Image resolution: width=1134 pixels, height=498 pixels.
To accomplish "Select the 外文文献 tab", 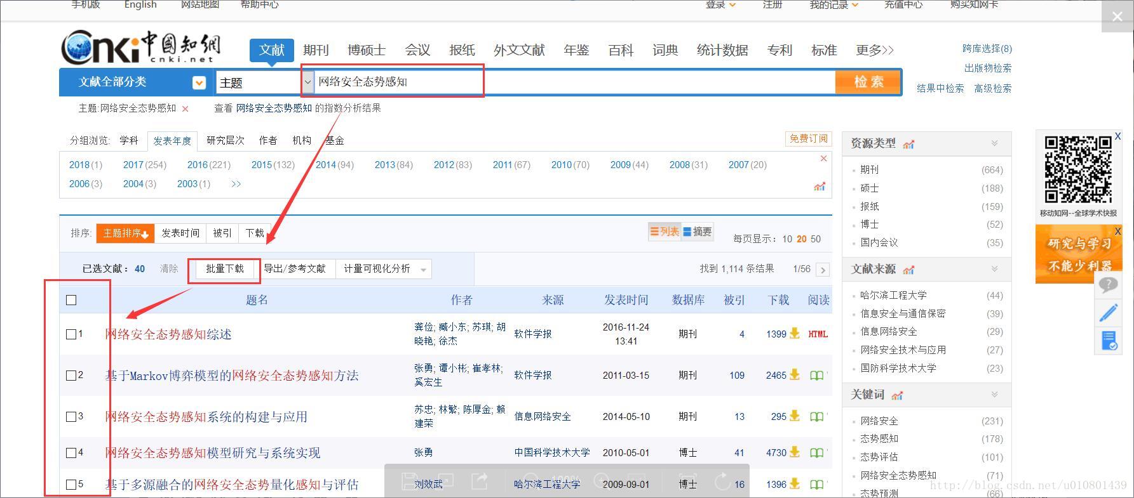I will click(519, 50).
